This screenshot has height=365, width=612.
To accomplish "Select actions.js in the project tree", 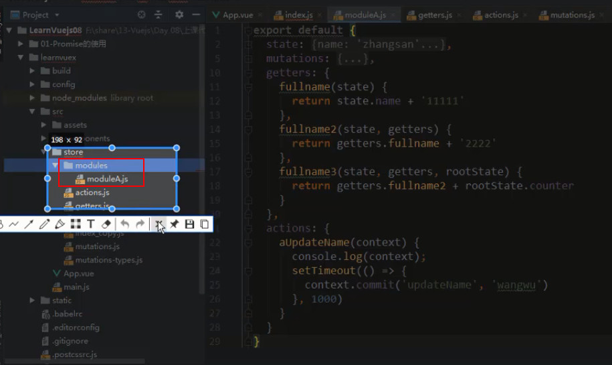I will [x=92, y=192].
